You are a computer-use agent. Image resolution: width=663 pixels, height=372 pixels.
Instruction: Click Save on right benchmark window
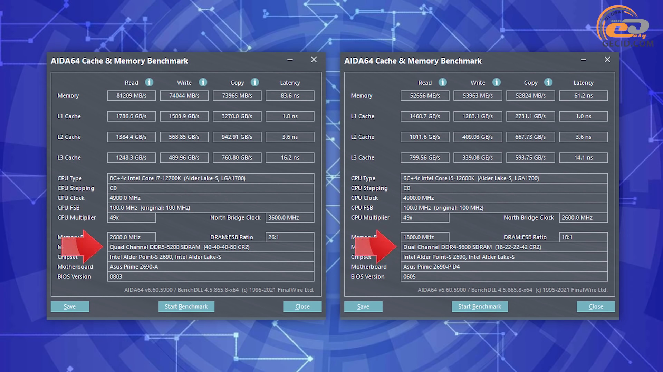(363, 306)
